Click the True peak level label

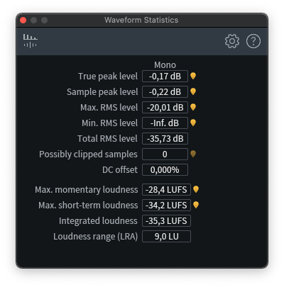(108, 77)
